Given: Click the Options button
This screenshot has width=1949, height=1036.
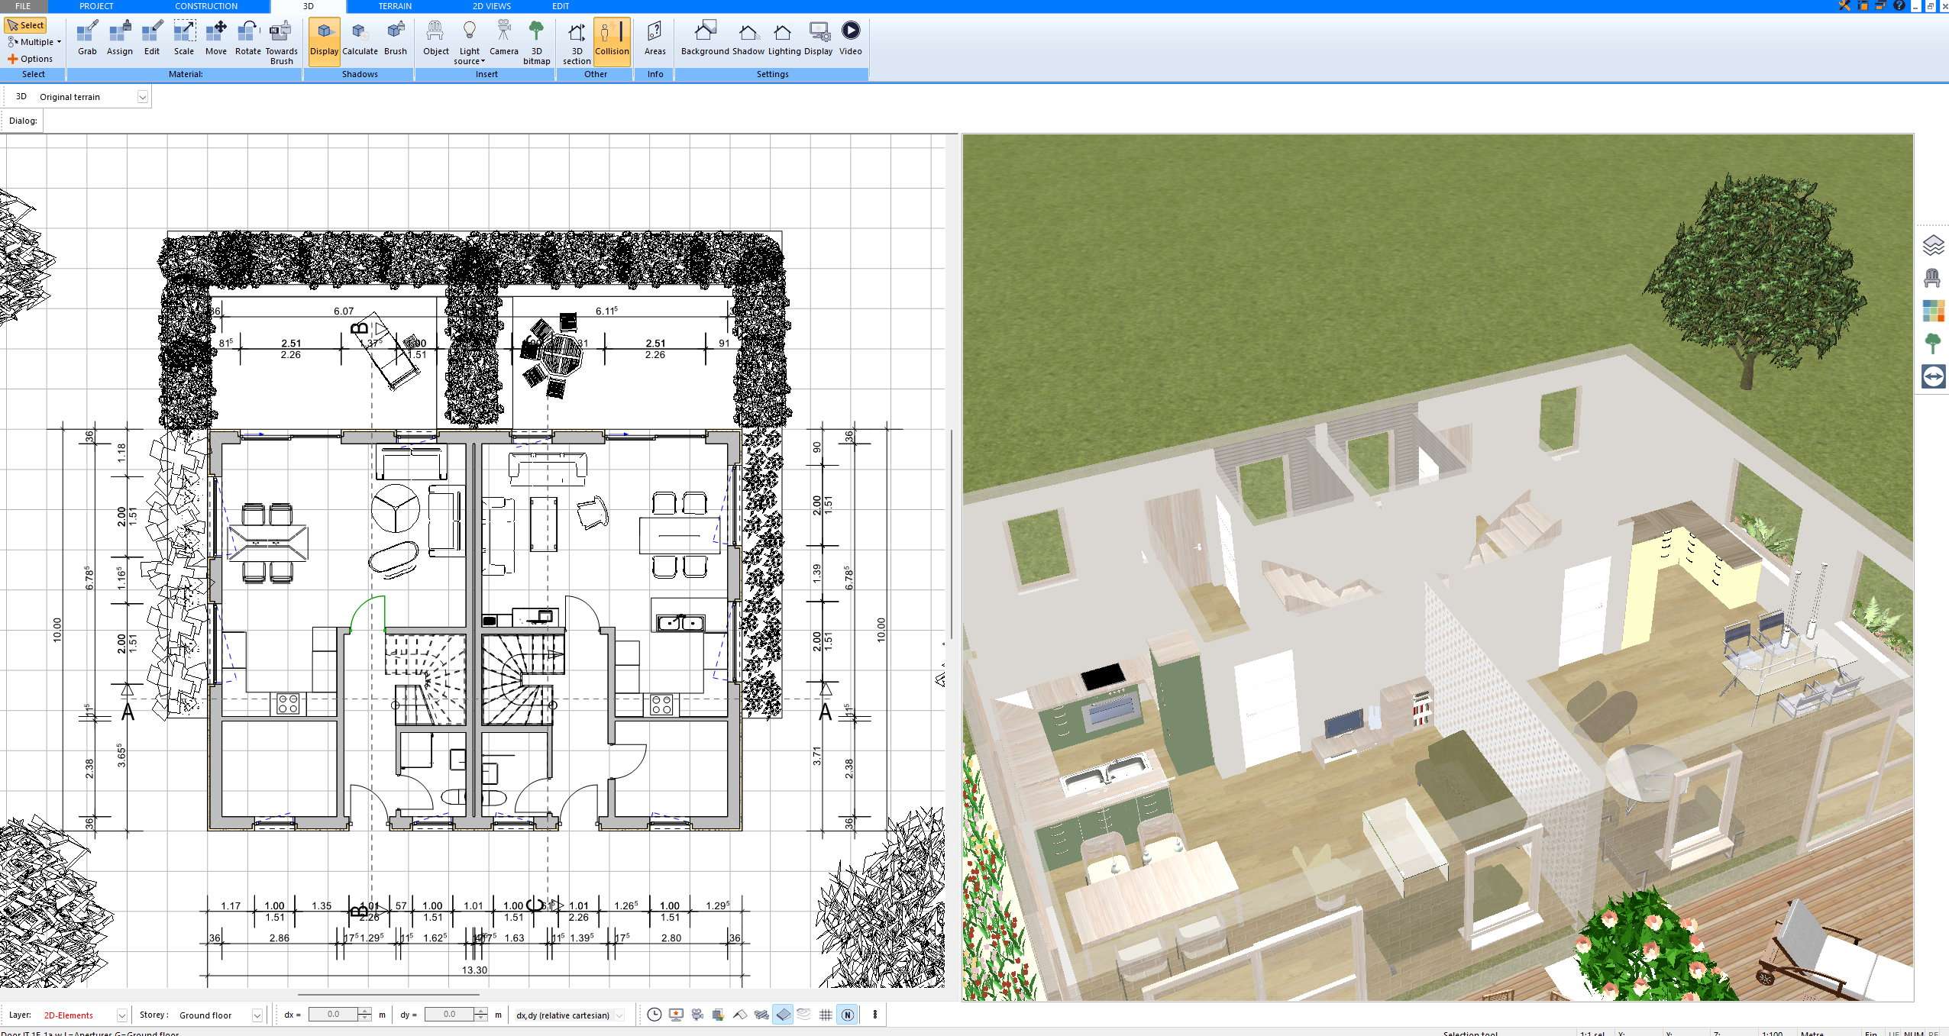Looking at the screenshot, I should (x=31, y=59).
